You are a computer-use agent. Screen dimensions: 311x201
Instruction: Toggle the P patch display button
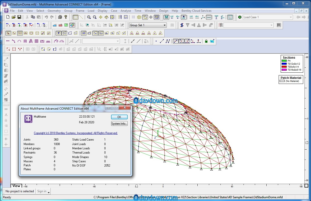(58, 33)
